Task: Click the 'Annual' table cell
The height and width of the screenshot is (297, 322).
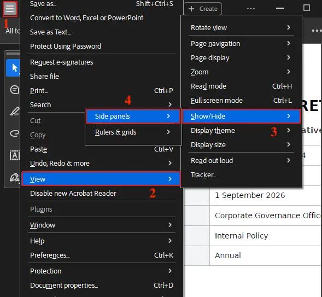Action: [266, 255]
